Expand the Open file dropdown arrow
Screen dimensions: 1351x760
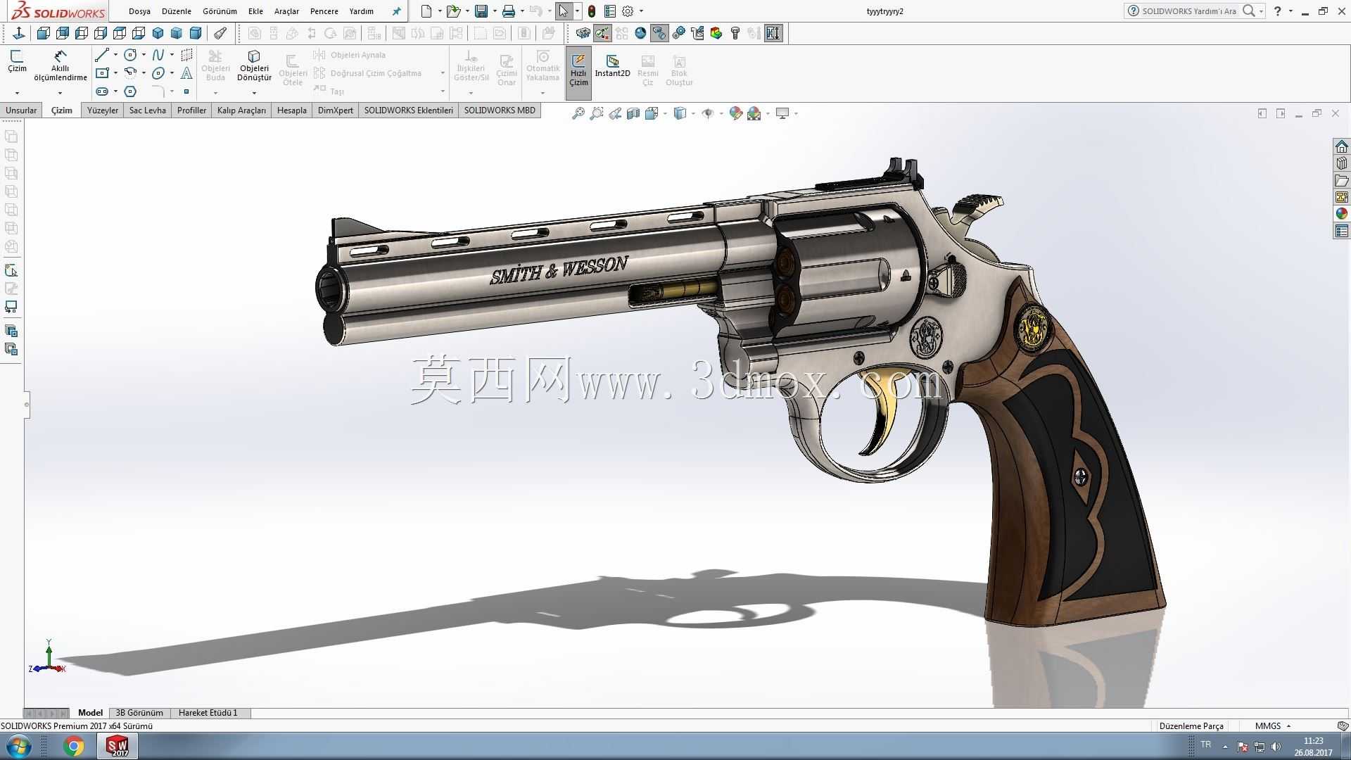point(467,11)
